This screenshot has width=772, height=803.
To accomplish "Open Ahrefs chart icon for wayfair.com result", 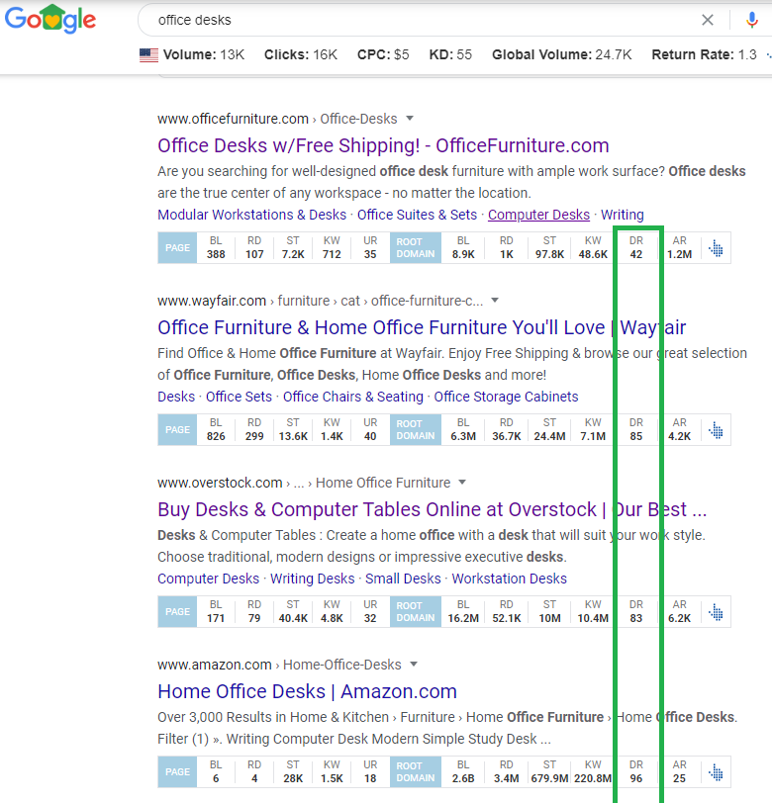I will (x=717, y=430).
